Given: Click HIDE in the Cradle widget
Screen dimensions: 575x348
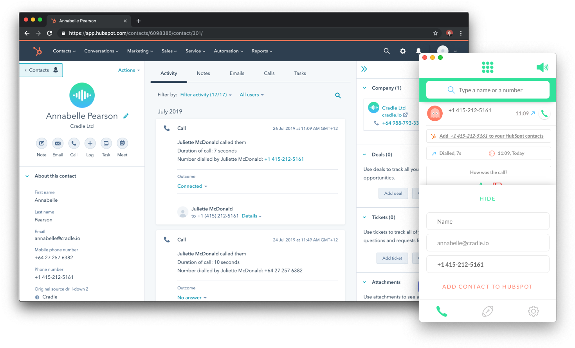Looking at the screenshot, I should point(487,199).
